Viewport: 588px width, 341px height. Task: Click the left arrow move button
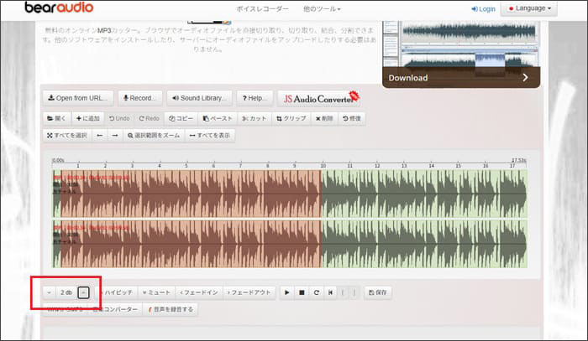(100, 136)
